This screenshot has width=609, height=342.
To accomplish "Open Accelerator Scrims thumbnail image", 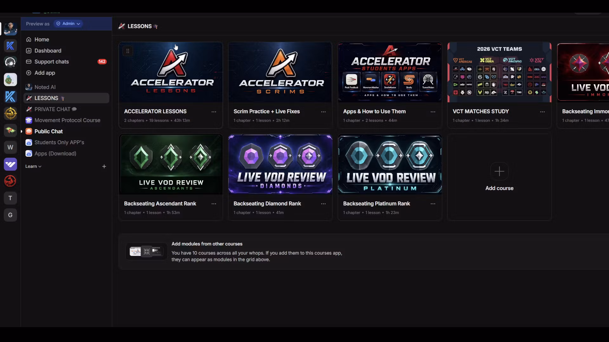I will [x=280, y=72].
